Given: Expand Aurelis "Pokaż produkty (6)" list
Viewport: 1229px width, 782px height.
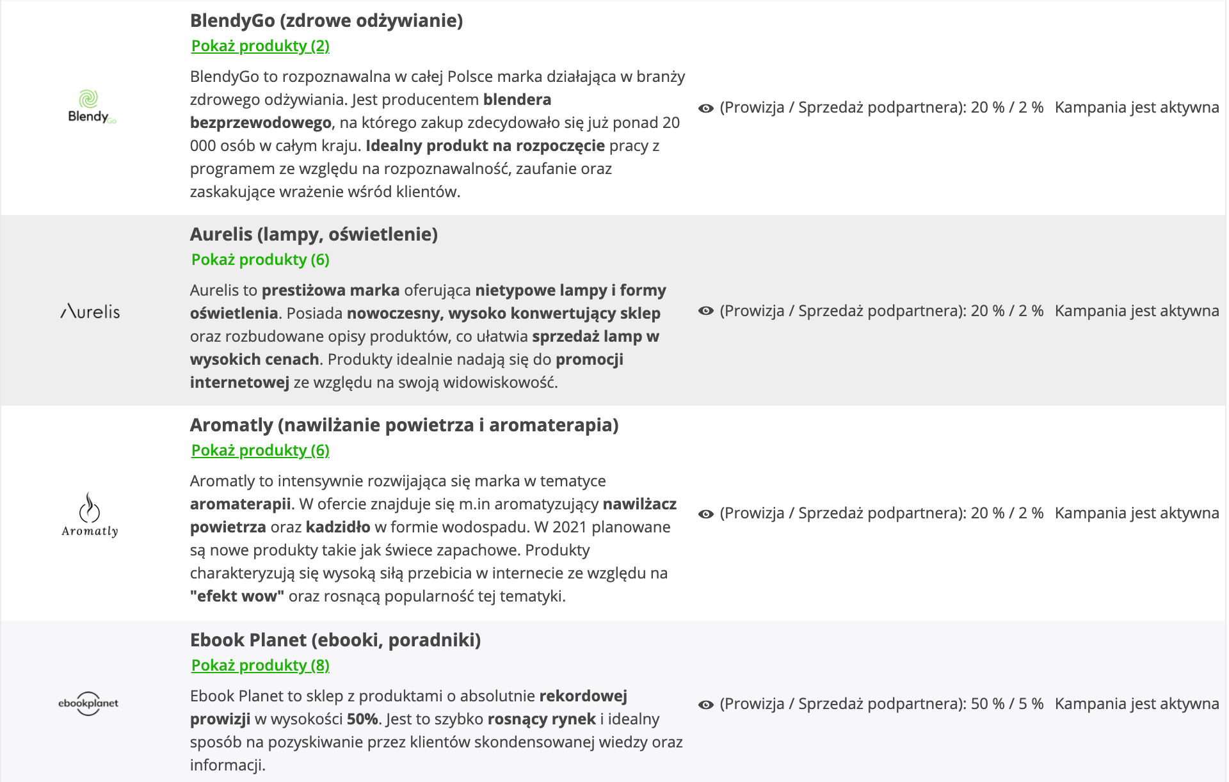Looking at the screenshot, I should click(x=261, y=260).
